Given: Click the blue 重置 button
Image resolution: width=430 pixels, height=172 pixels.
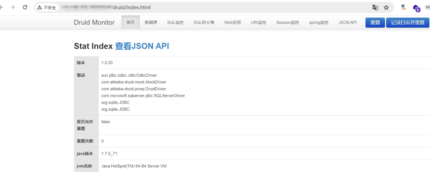Looking at the screenshot, I should (375, 22).
